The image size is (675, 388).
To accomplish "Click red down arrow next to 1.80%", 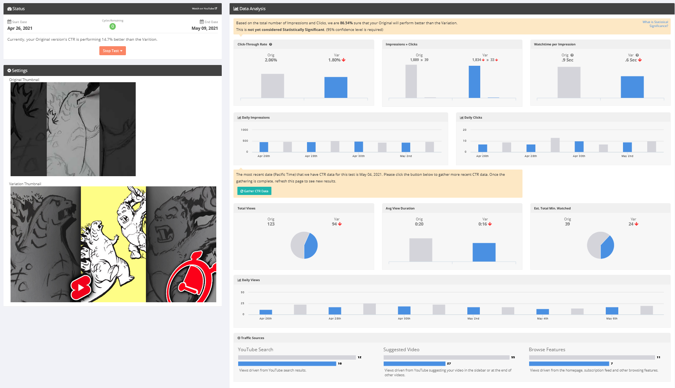I will click(344, 60).
